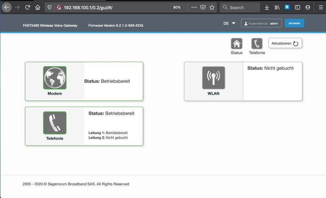Click the Modem label under the globe

click(x=55, y=94)
